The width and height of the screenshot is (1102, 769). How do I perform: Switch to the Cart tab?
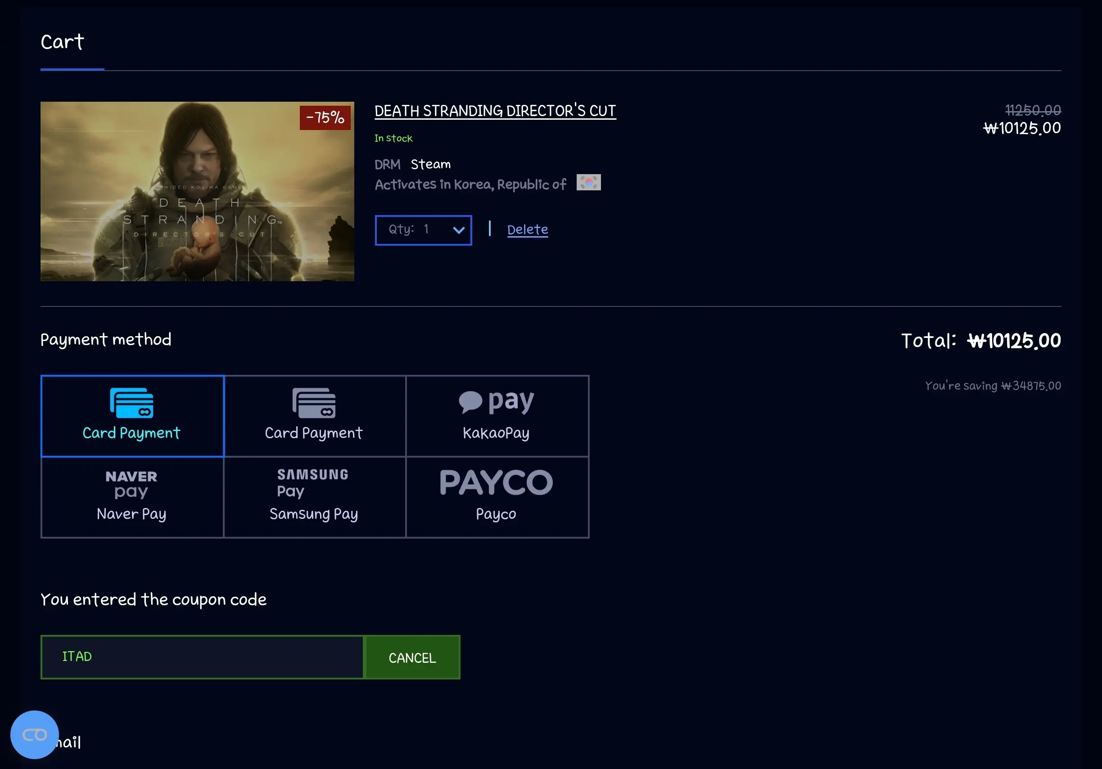pos(63,42)
